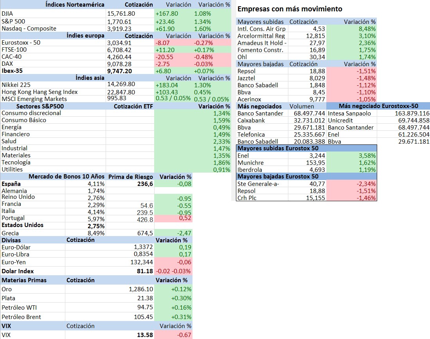Click Unicredit volume 69.744.858
Image resolution: width=430 pixels, height=339 pixels.
pyautogui.click(x=414, y=121)
